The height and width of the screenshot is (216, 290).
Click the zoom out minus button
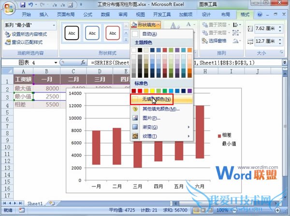pyautogui.click(x=235, y=210)
